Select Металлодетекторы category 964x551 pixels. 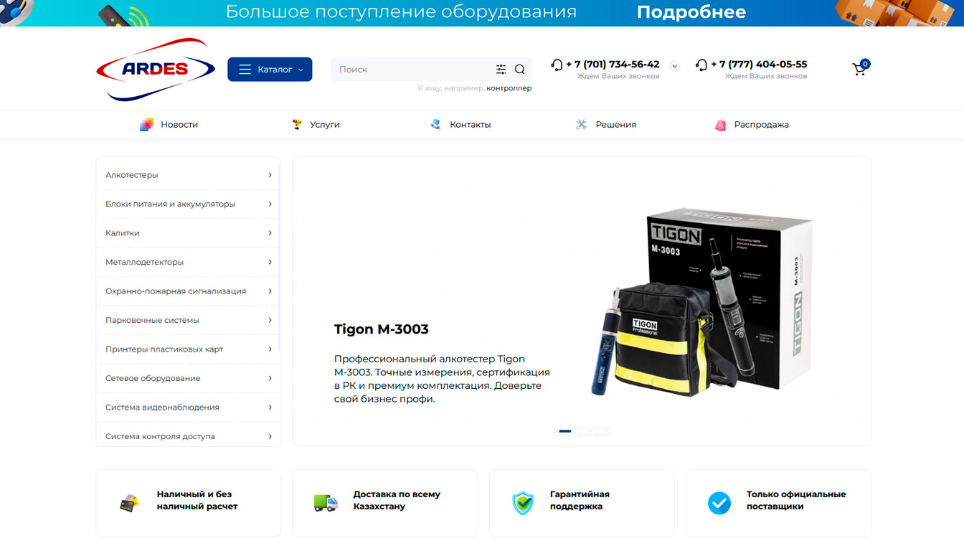point(145,262)
